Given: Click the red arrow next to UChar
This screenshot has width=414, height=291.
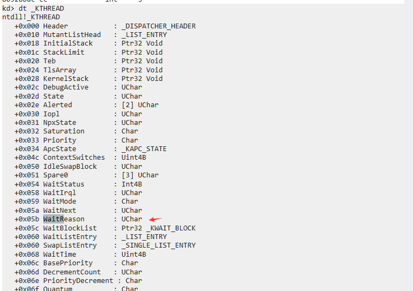Looking at the screenshot, I should click(x=156, y=219).
